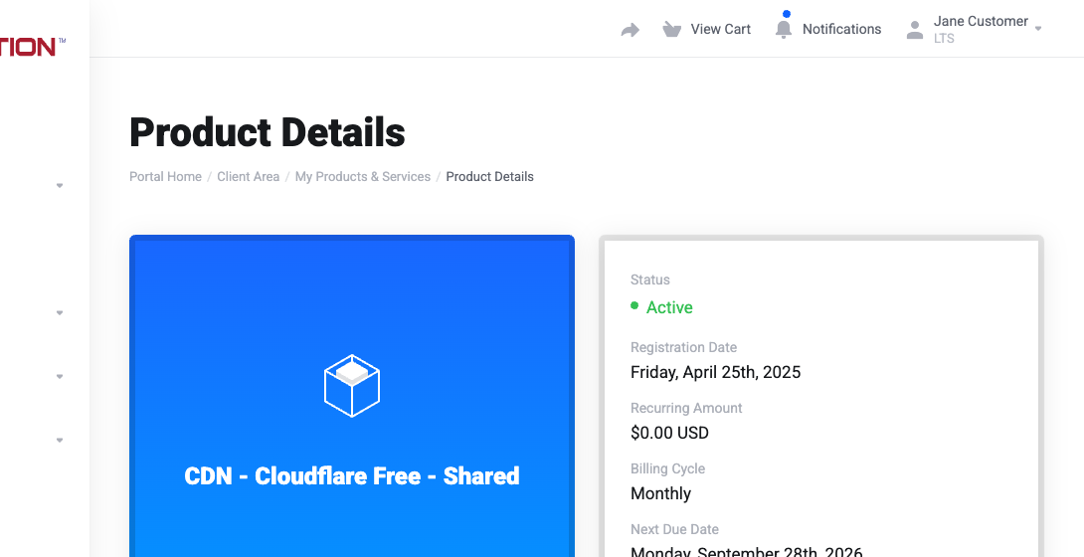Click the notifications bell icon
This screenshot has height=557, width=1084.
click(784, 29)
